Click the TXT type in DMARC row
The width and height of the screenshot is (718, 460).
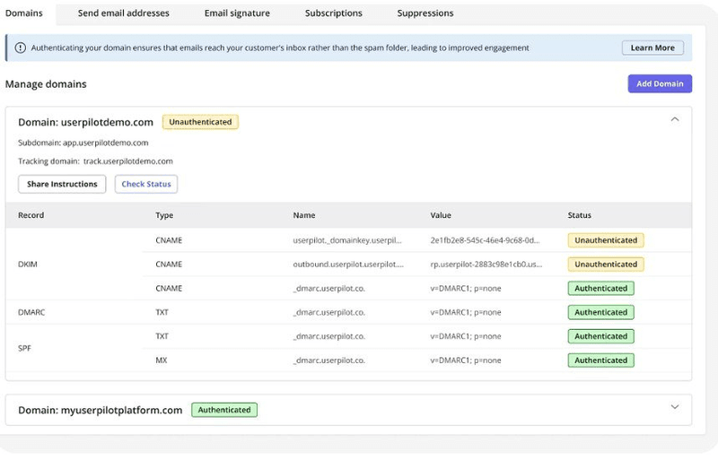point(162,312)
